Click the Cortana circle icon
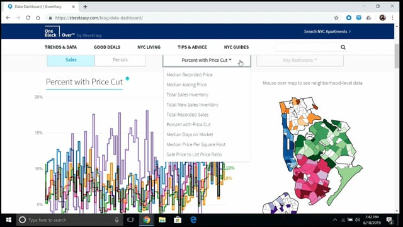The height and width of the screenshot is (227, 403). [23, 220]
